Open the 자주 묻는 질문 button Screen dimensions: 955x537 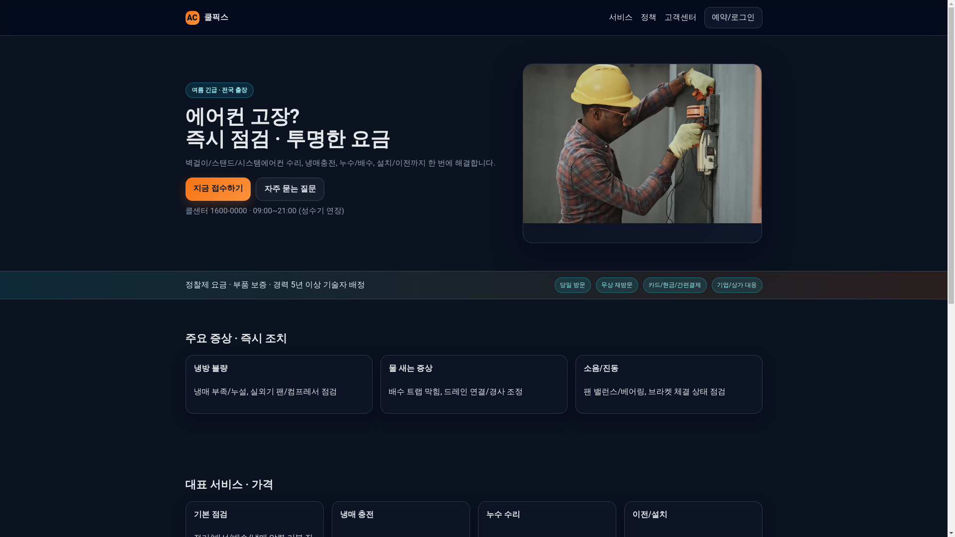click(289, 189)
